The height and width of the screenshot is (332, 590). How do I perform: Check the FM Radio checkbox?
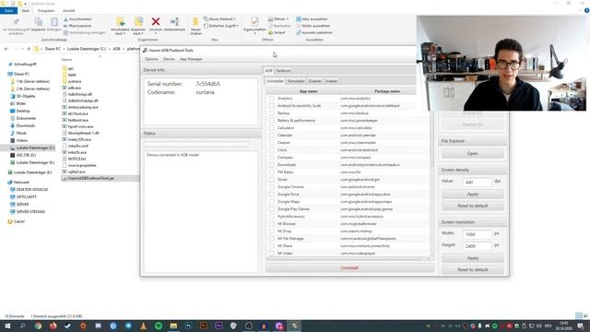(271, 172)
